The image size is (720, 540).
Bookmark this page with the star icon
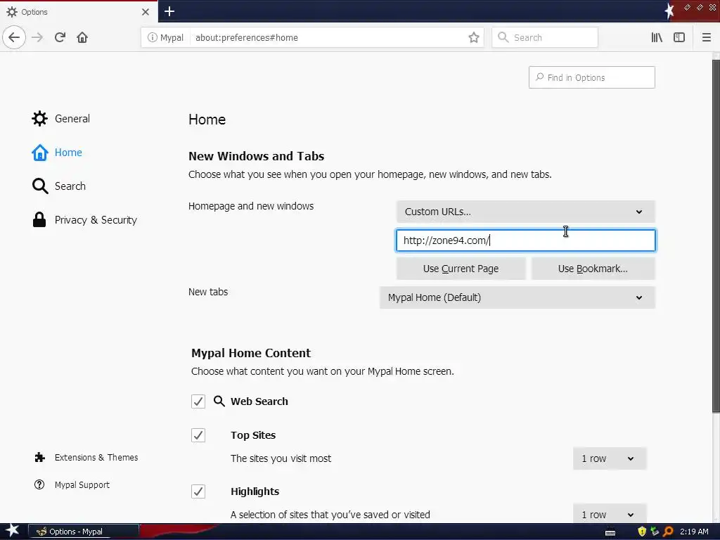click(474, 38)
